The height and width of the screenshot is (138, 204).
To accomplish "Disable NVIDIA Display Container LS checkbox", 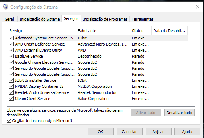I will [x=11, y=86].
